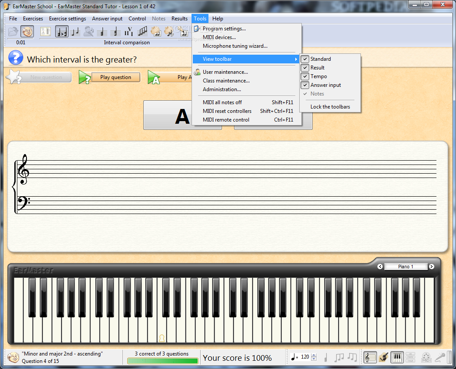Uncheck the Tempo toolbar option
The image size is (456, 369).
point(330,76)
